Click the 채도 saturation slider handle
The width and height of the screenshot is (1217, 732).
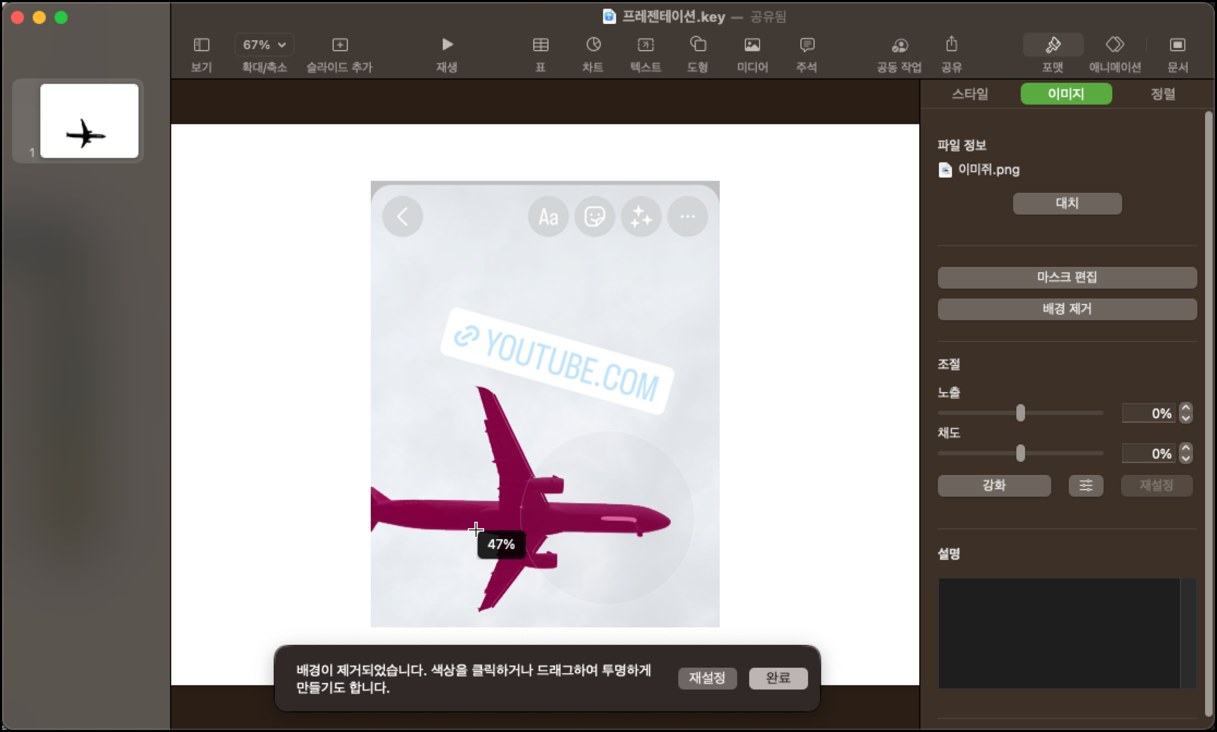(x=1020, y=453)
